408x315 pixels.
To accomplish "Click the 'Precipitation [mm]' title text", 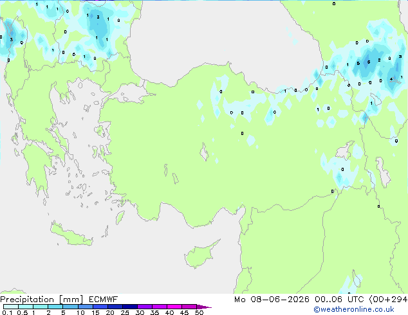I will tap(41, 300).
